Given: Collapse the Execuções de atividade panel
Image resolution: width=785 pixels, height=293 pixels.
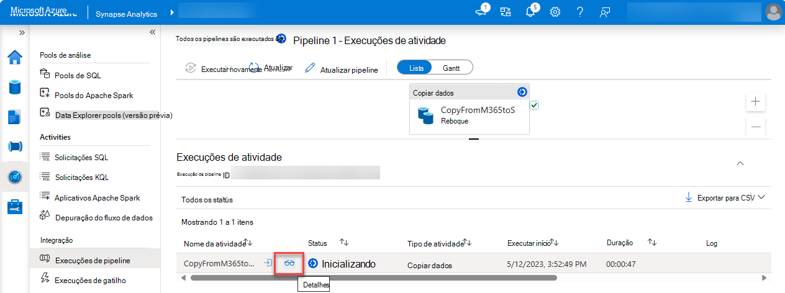Looking at the screenshot, I should click(x=740, y=163).
